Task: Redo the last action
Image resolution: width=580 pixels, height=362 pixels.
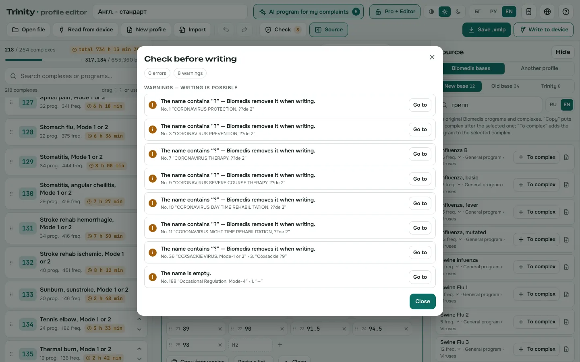Action: (x=244, y=30)
